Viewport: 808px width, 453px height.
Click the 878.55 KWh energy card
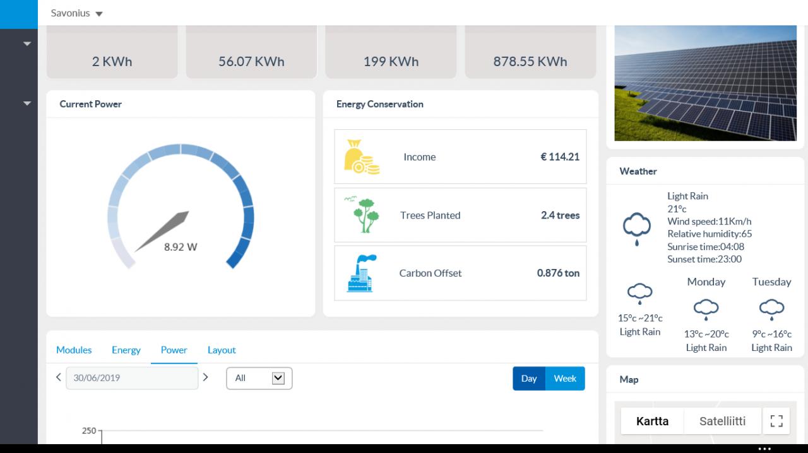click(x=530, y=52)
